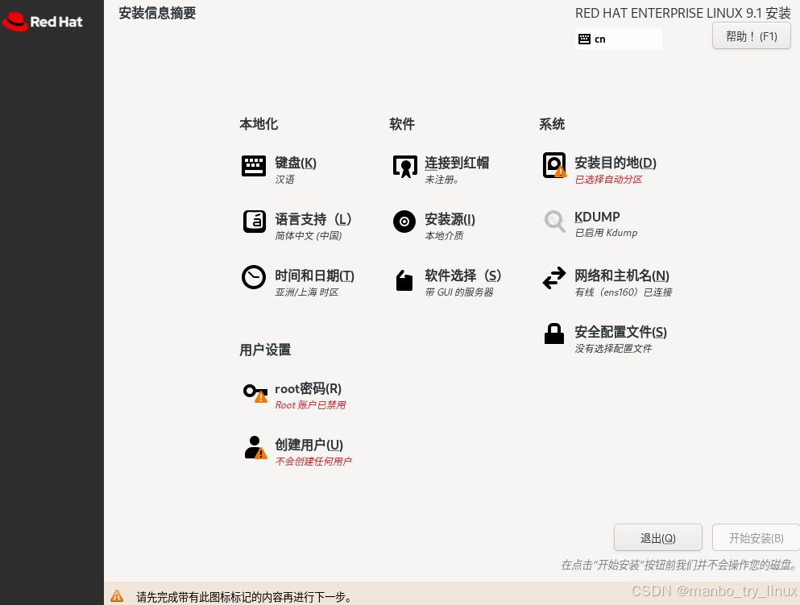
Task: Click the person icon for 创建用户
Action: [x=255, y=447]
